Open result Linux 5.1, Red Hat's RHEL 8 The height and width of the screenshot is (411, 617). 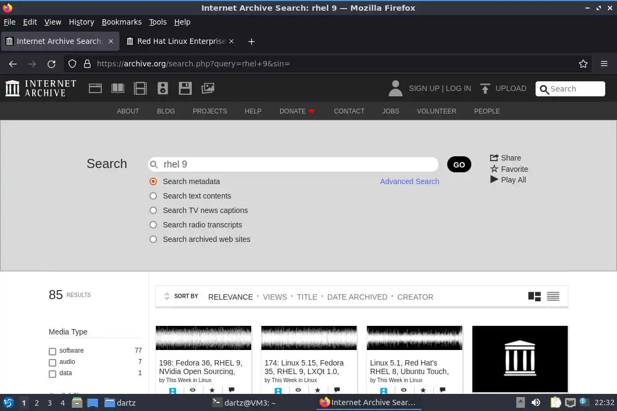[409, 367]
